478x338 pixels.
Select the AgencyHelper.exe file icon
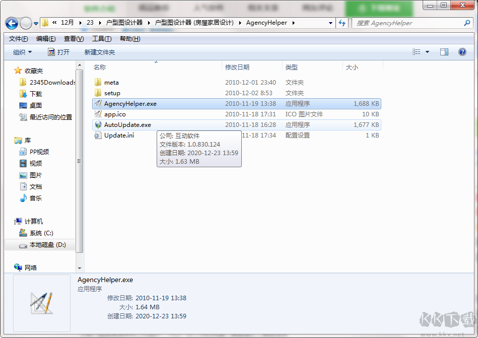click(x=98, y=103)
